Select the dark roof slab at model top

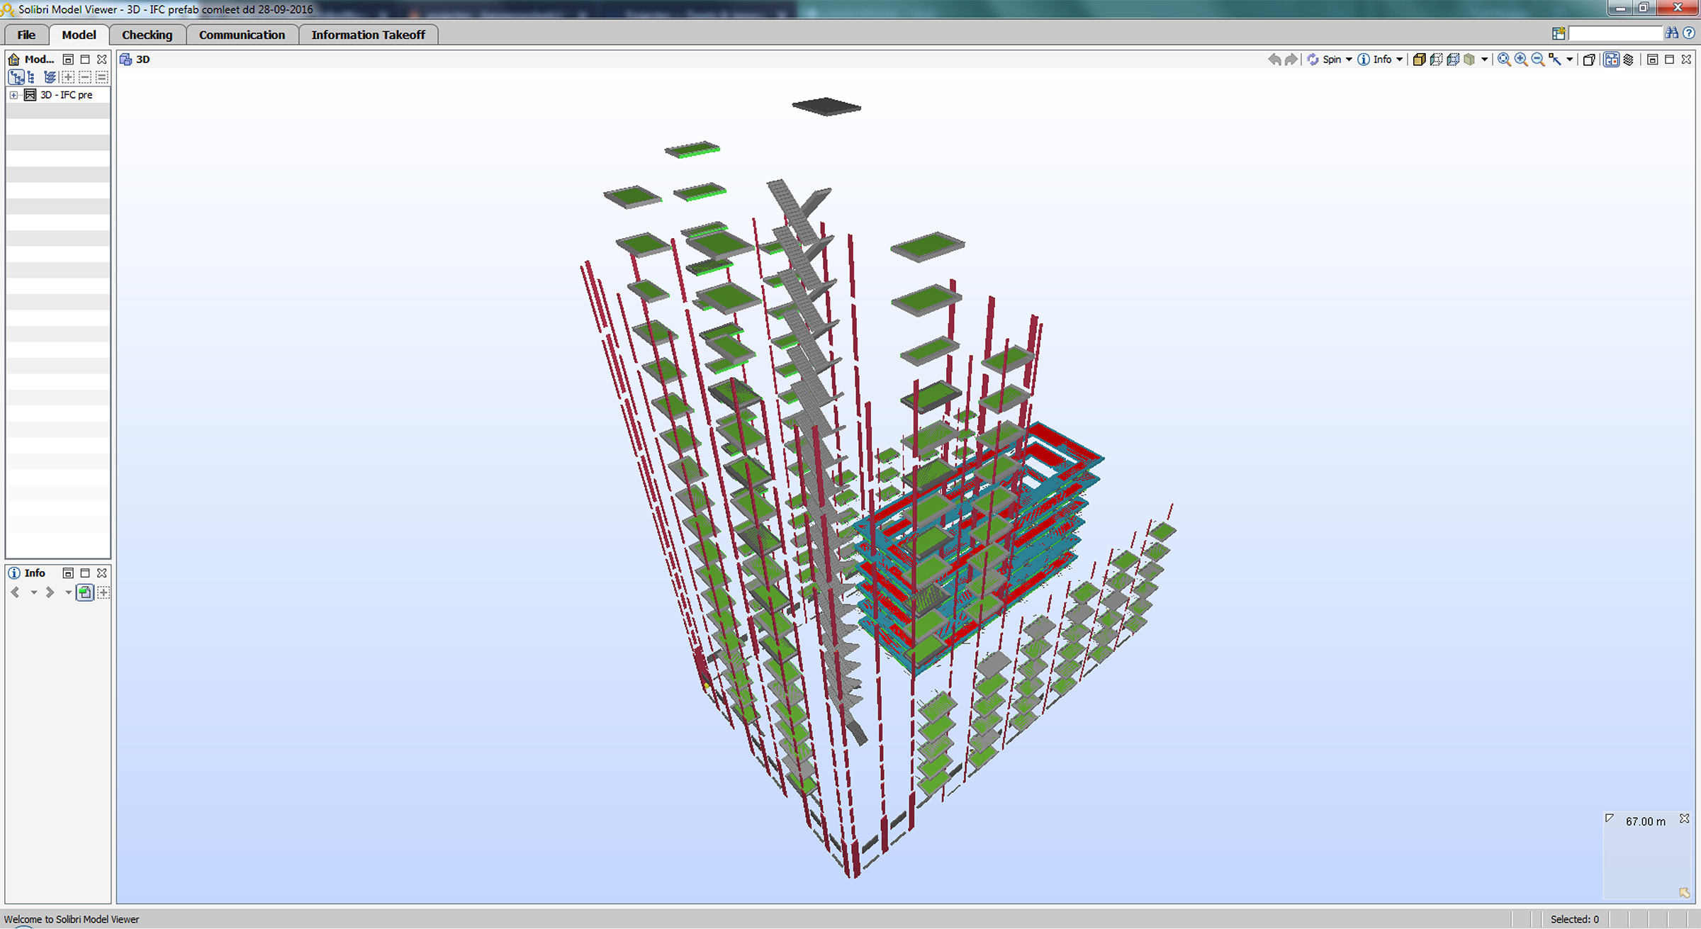[x=826, y=107]
